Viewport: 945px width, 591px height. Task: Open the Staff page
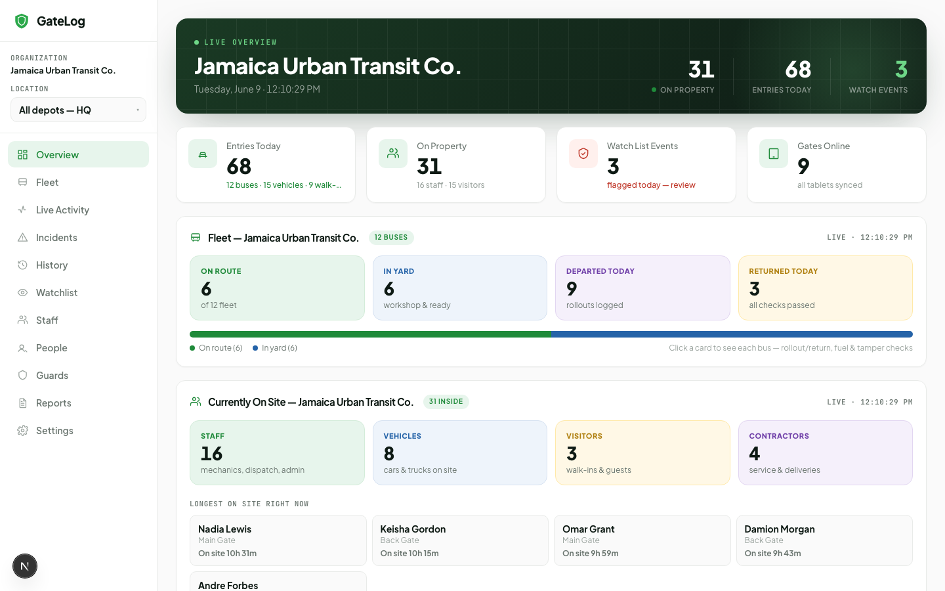pyautogui.click(x=78, y=320)
